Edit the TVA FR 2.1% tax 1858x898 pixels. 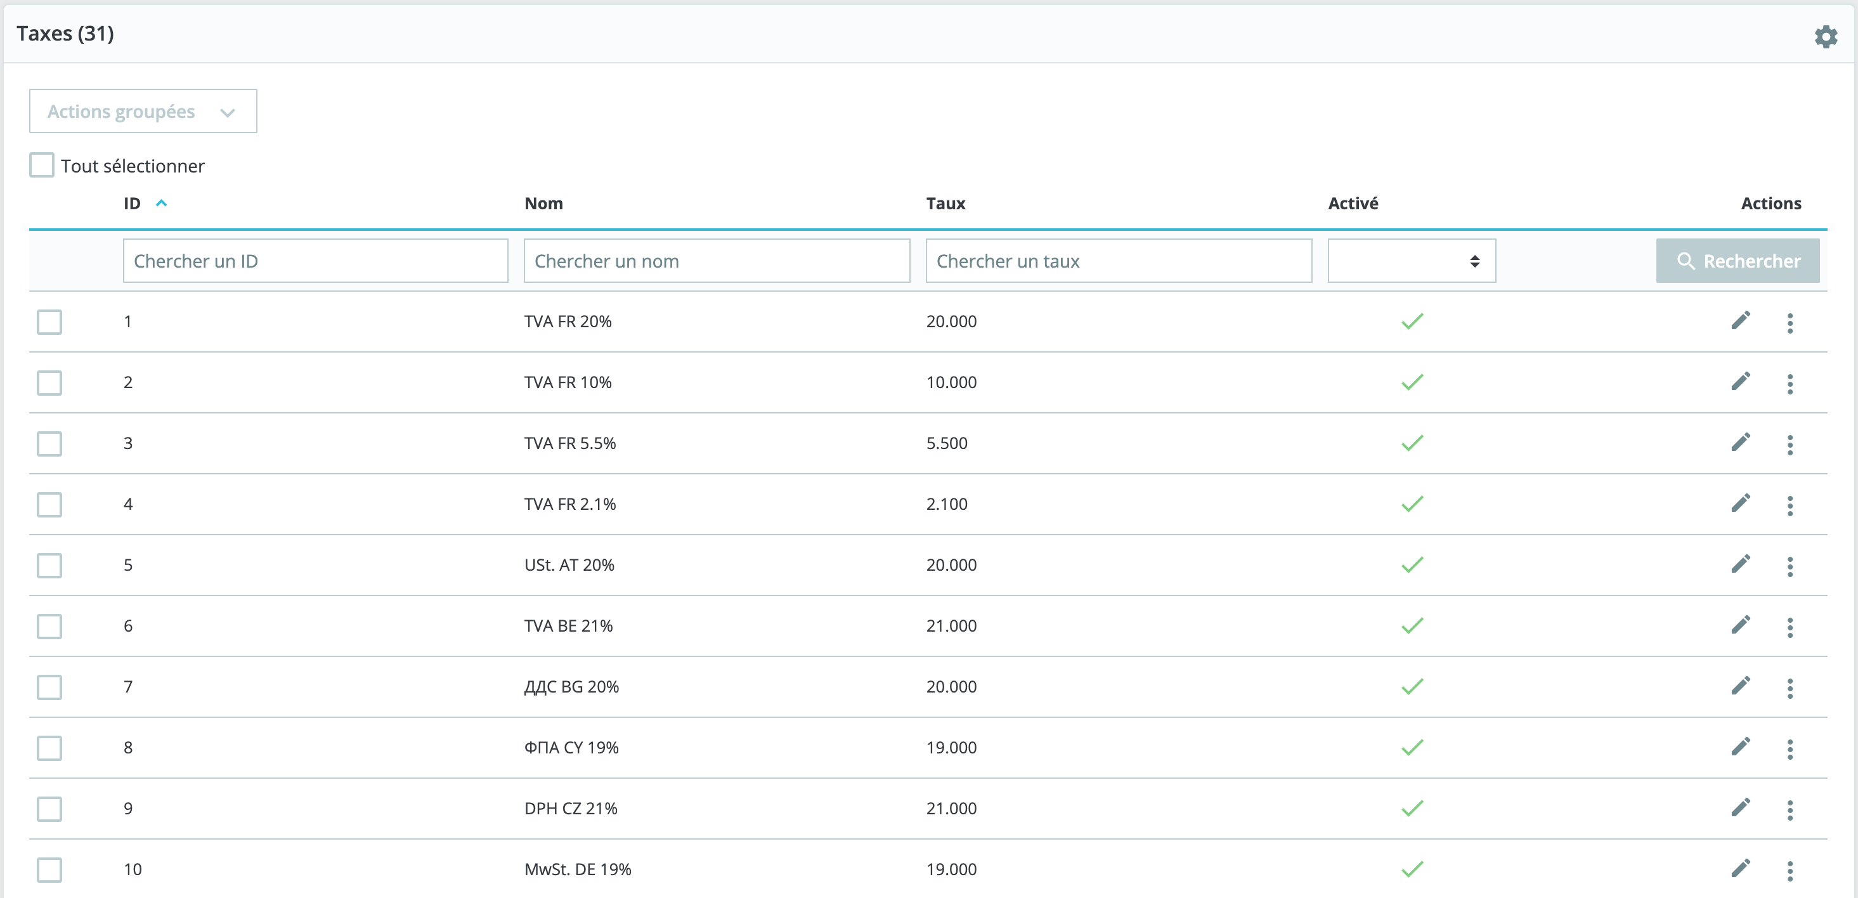pyautogui.click(x=1741, y=504)
